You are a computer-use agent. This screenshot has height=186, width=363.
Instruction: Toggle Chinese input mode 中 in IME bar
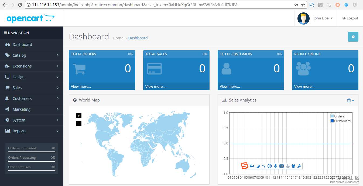point(252,166)
